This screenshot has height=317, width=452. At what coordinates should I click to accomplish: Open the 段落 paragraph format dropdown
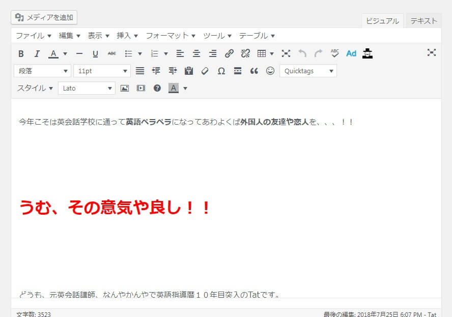pos(42,71)
